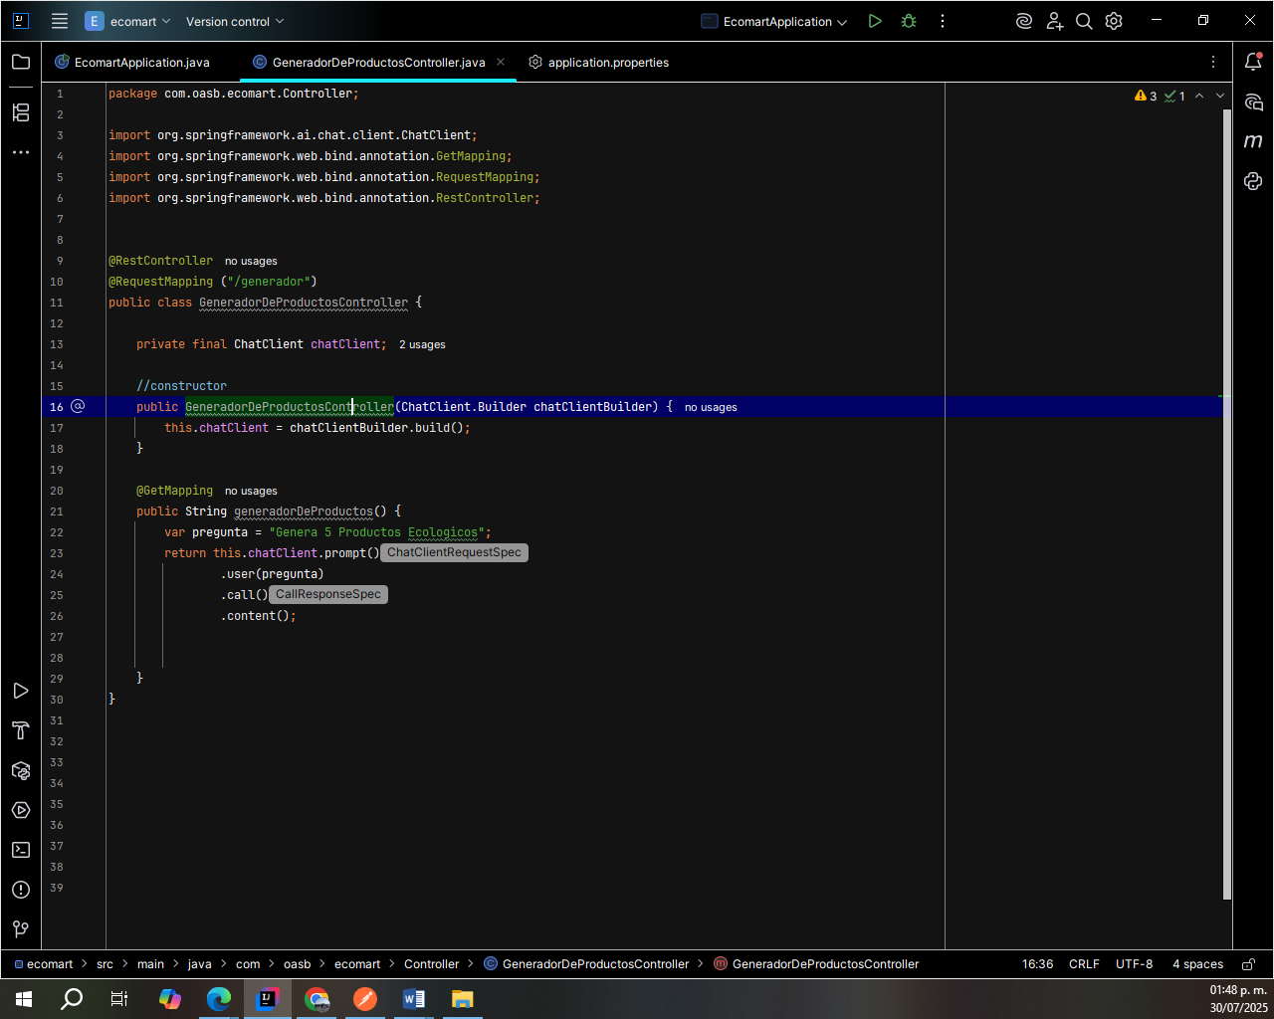Open File Explorer from taskbar
The height and width of the screenshot is (1019, 1274).
click(x=463, y=999)
